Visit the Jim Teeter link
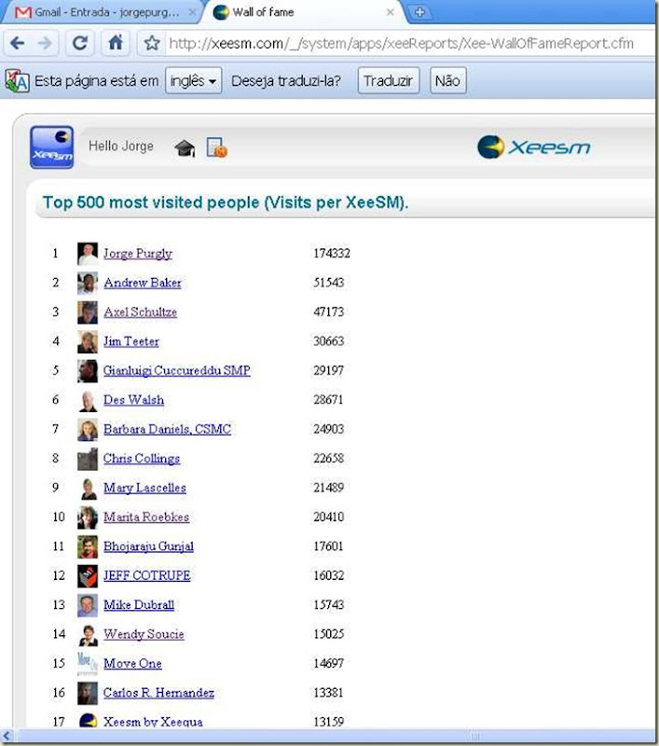This screenshot has width=659, height=746. click(131, 341)
